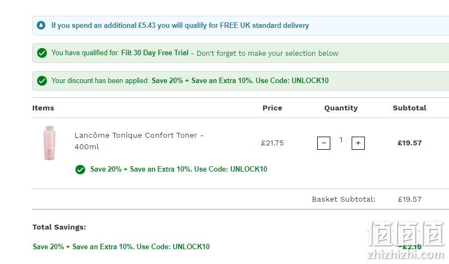Increase Lancôme toner quantity with plus button
The height and width of the screenshot is (264, 449).
(x=358, y=143)
